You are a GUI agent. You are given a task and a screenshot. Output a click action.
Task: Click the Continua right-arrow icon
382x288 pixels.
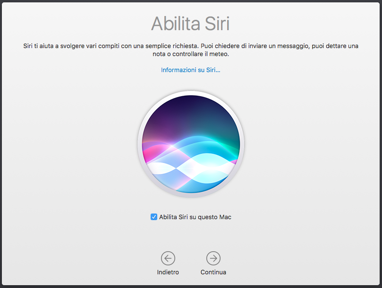coord(213,258)
